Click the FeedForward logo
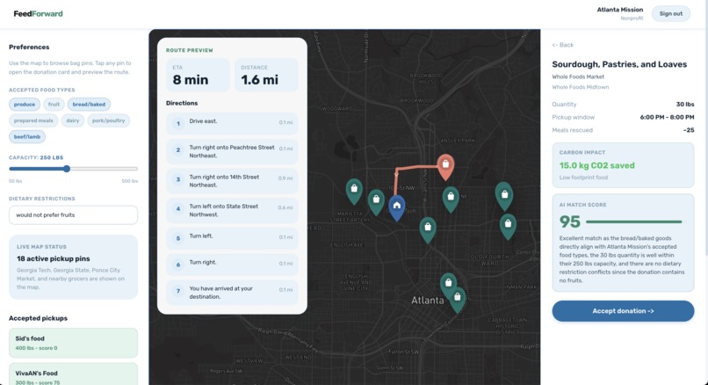Image resolution: width=708 pixels, height=385 pixels. click(x=38, y=13)
